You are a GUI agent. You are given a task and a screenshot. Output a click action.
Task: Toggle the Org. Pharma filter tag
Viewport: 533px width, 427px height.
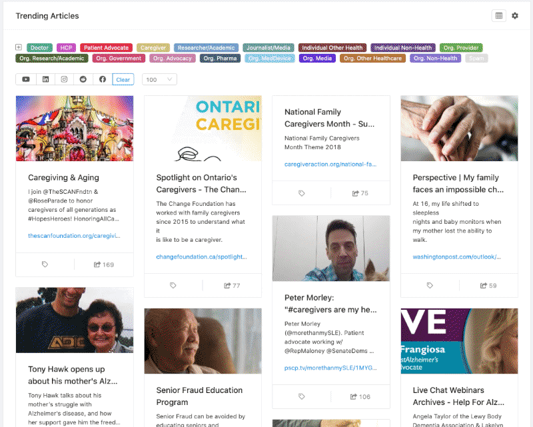point(220,58)
